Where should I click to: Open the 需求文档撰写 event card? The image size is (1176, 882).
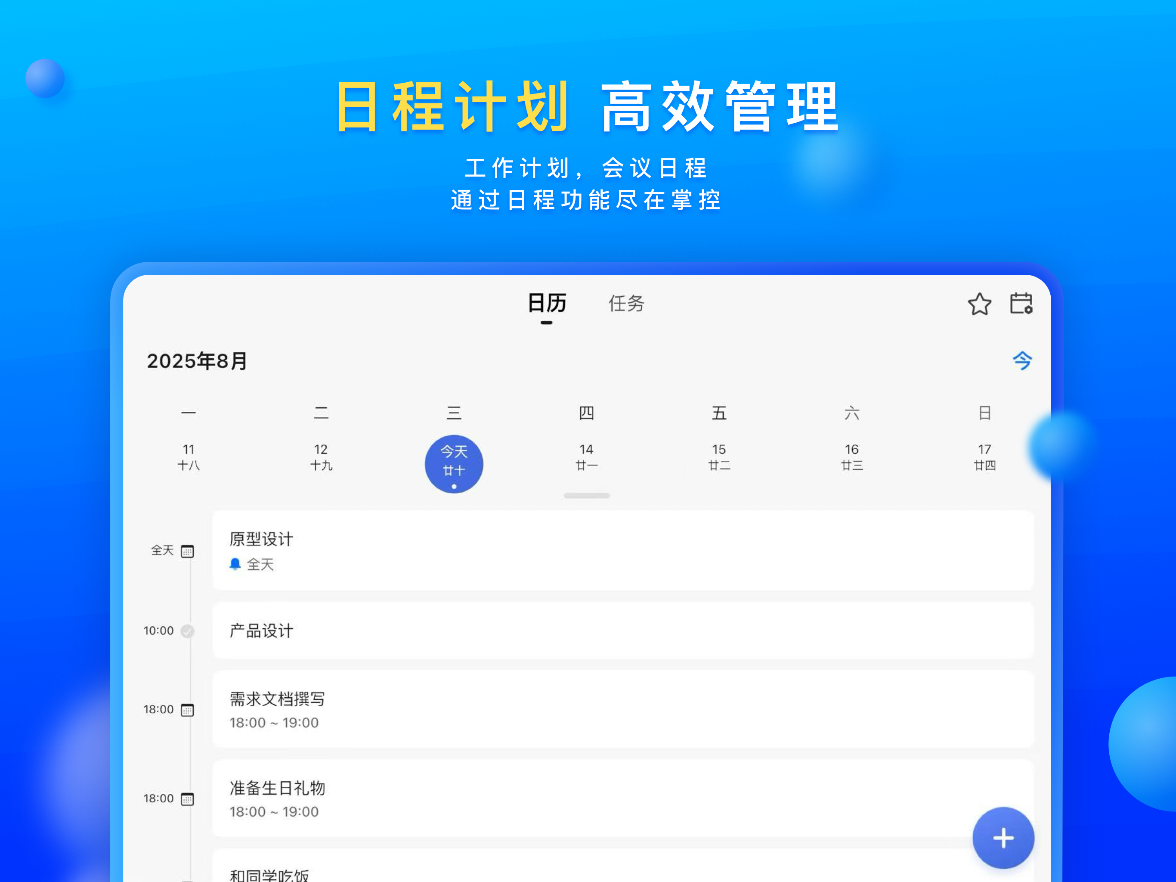point(623,710)
